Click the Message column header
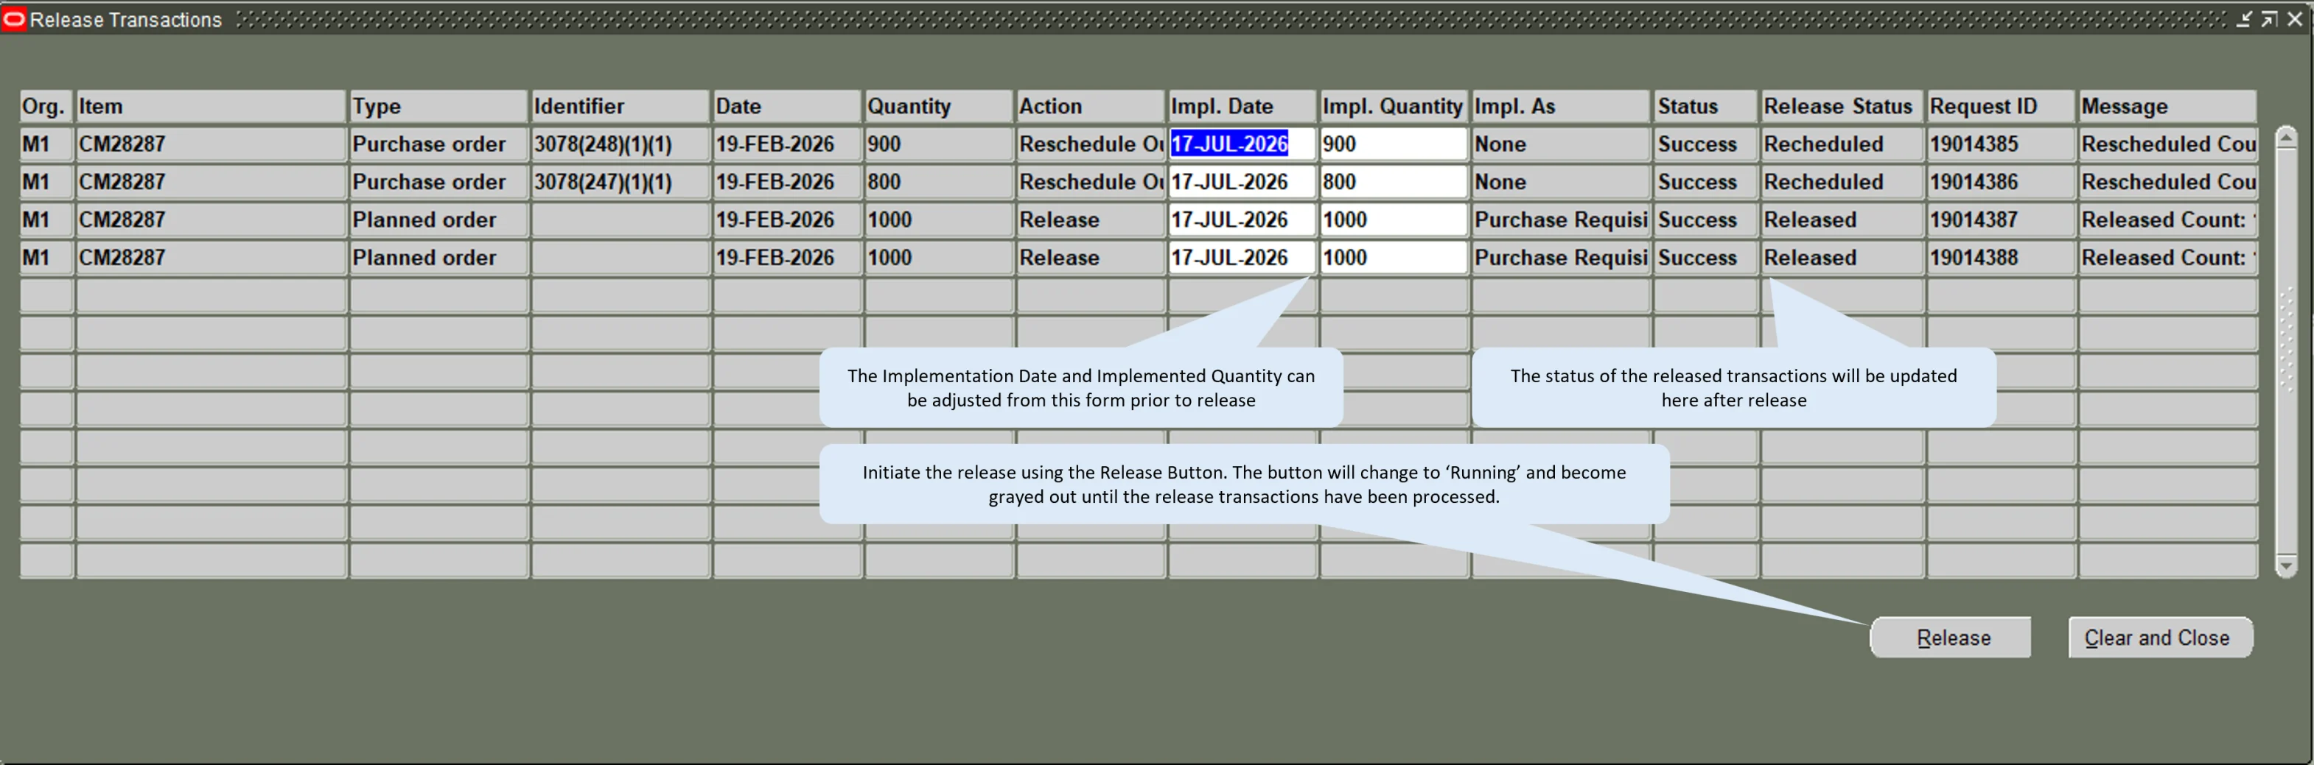The width and height of the screenshot is (2314, 765). pos(2167,106)
